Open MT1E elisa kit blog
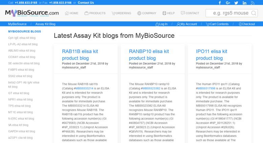 (20, 112)
